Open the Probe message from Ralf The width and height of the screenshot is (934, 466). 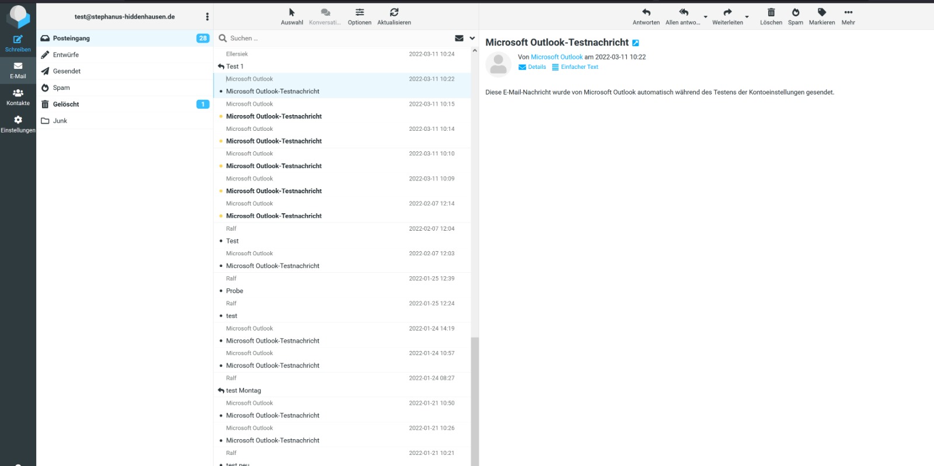click(342, 284)
